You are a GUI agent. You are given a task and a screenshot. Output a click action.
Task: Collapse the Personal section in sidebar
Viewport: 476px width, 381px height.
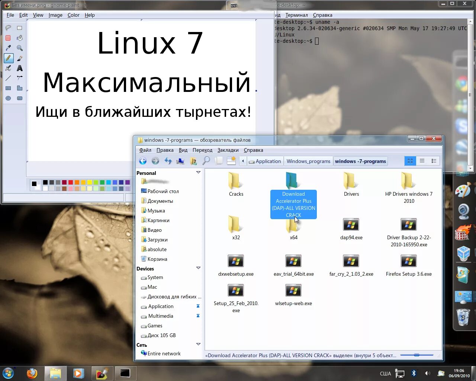tap(198, 173)
